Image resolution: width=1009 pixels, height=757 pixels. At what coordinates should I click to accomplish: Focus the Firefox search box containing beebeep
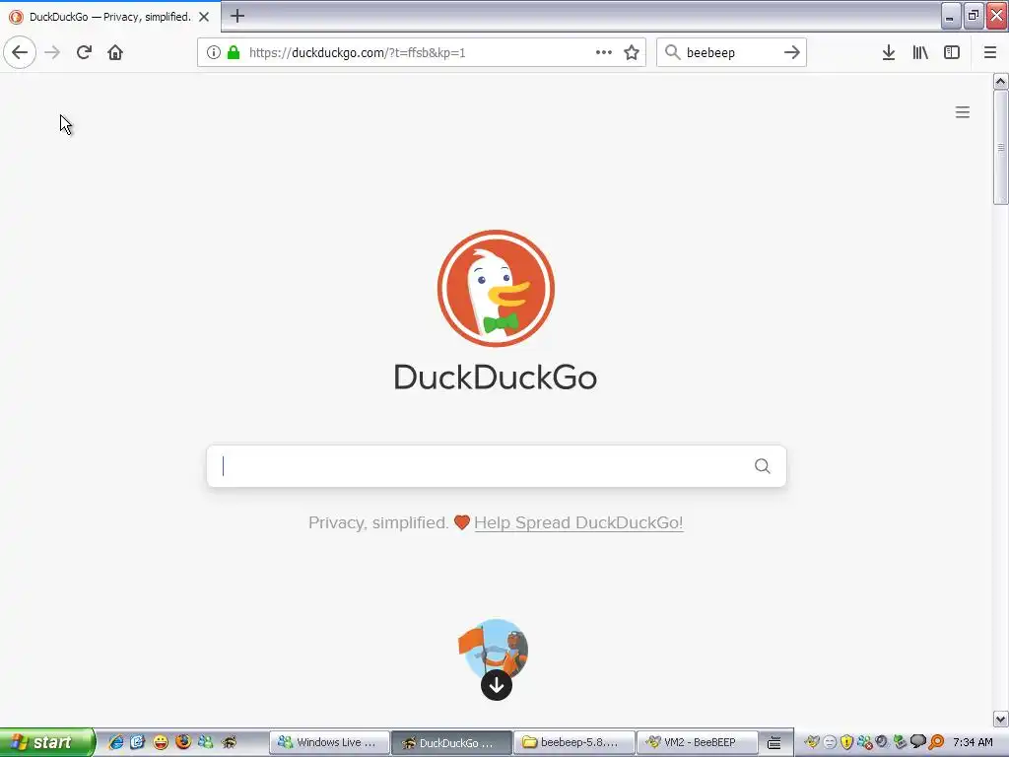click(732, 52)
